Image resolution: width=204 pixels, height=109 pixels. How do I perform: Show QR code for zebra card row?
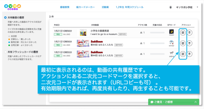183,54
